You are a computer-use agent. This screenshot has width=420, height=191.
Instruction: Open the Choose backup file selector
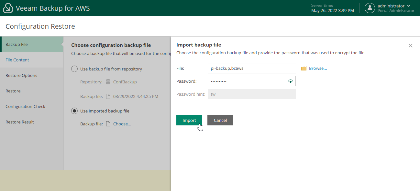pyautogui.click(x=122, y=124)
